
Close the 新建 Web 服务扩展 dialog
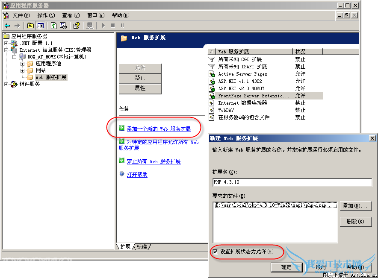[372, 138]
